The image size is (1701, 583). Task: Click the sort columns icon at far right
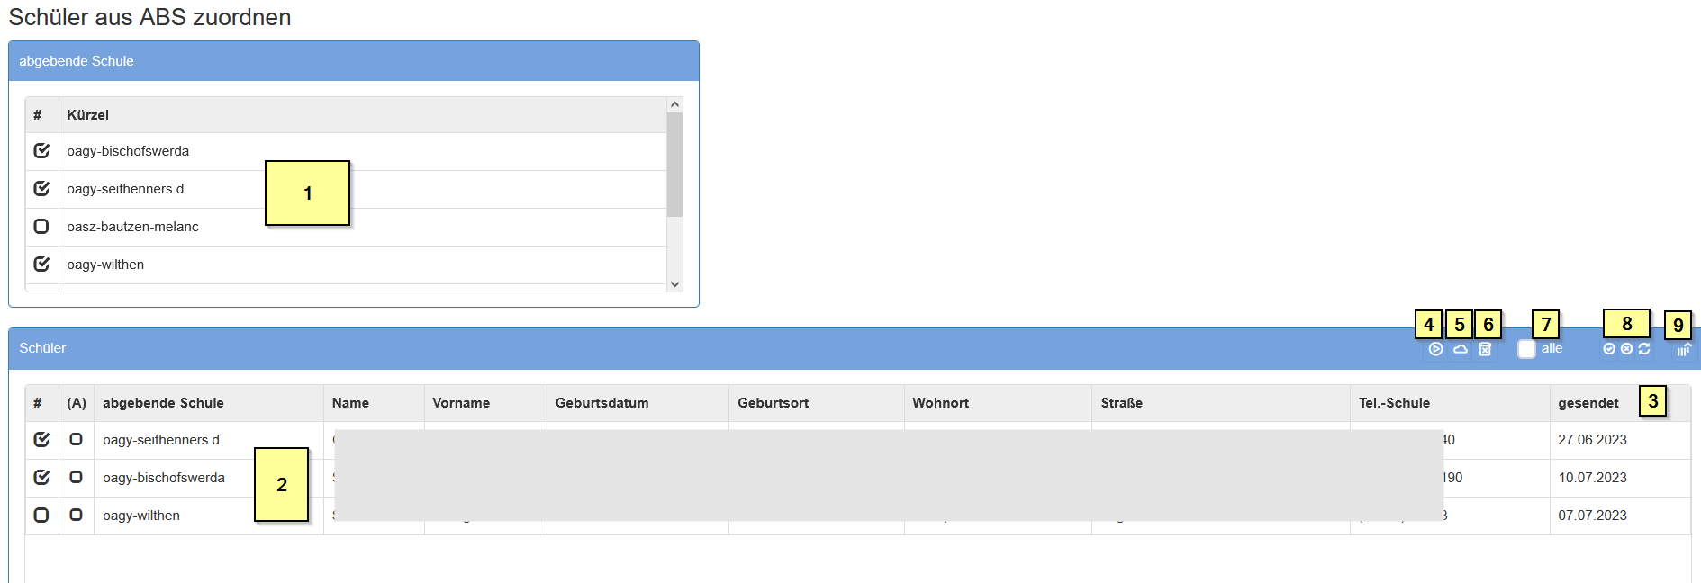coord(1683,349)
